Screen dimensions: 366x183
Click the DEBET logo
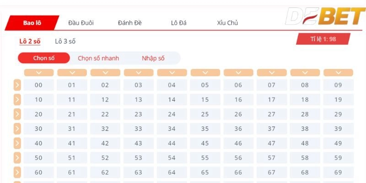325,16
